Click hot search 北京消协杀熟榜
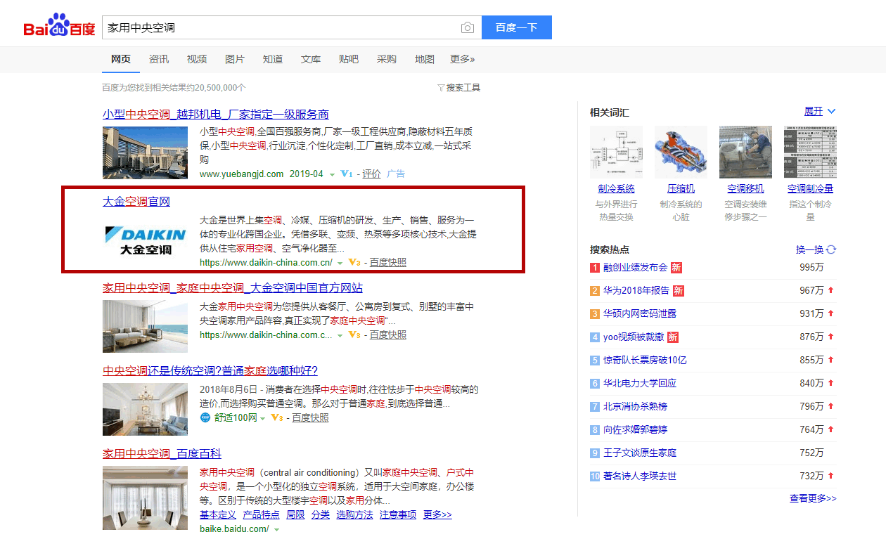886x558 pixels. 635,406
